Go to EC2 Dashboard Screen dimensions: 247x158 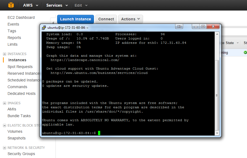(x=21, y=17)
